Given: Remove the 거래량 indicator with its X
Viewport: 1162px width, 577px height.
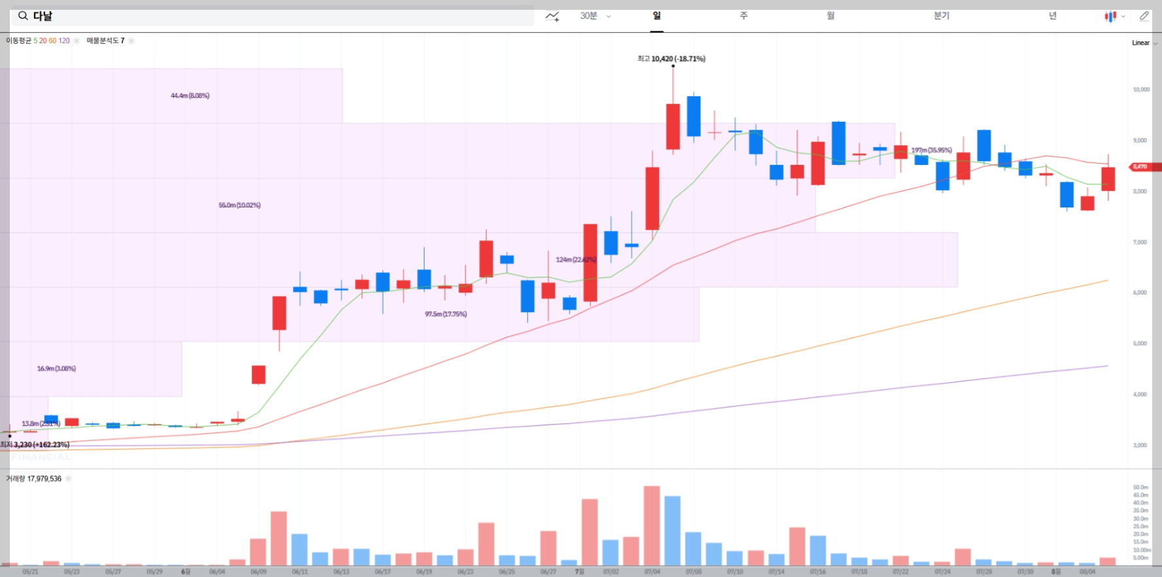Looking at the screenshot, I should coord(69,479).
